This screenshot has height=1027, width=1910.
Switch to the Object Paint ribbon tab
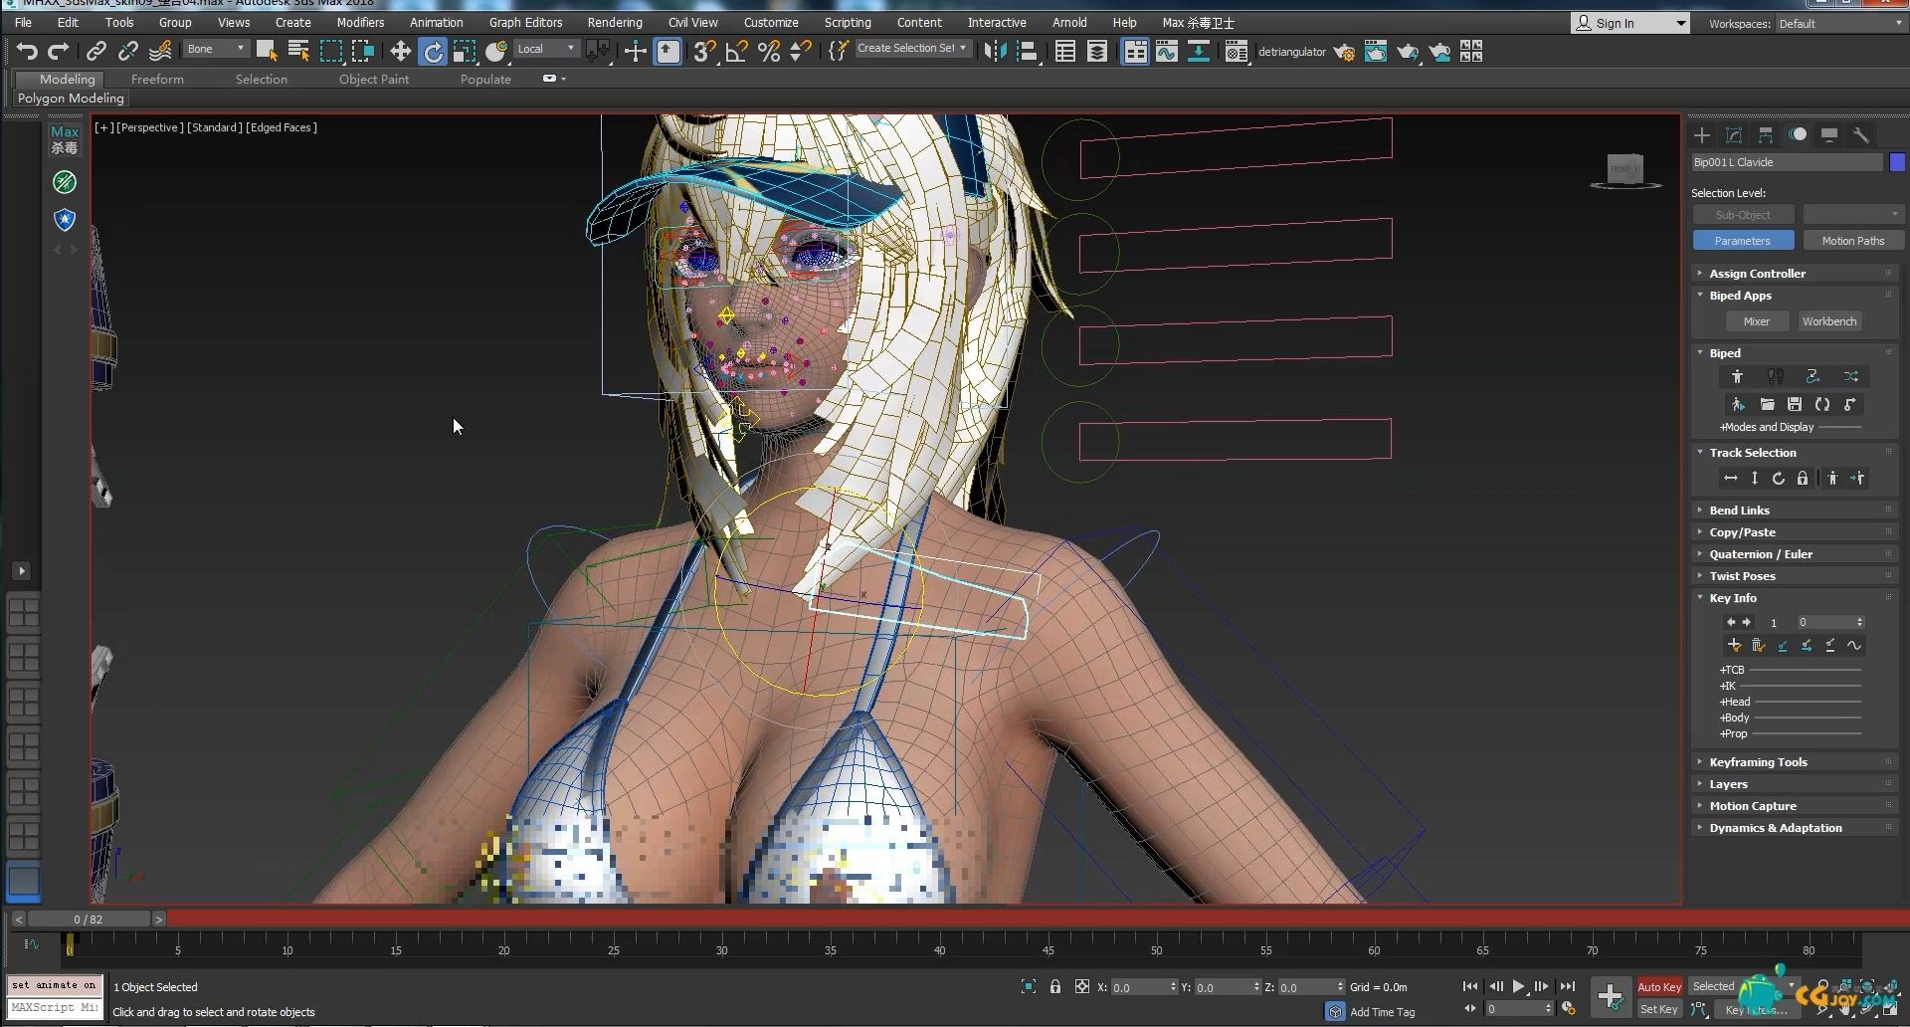coord(374,79)
